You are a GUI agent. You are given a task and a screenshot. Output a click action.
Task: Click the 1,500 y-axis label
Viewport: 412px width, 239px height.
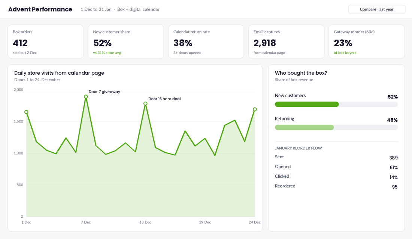pos(18,121)
